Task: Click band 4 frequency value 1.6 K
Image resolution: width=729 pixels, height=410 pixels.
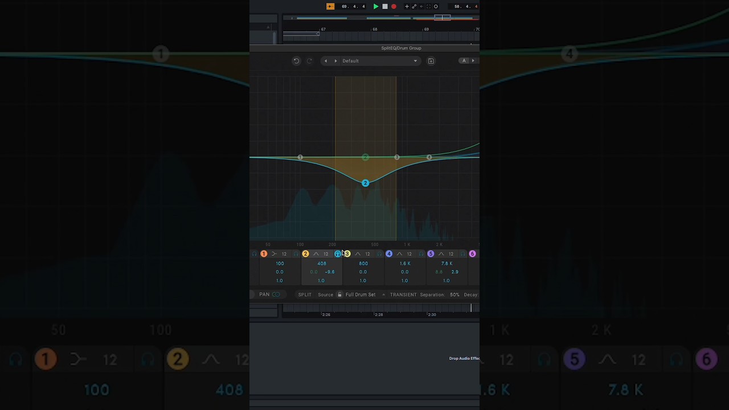Action: click(405, 264)
